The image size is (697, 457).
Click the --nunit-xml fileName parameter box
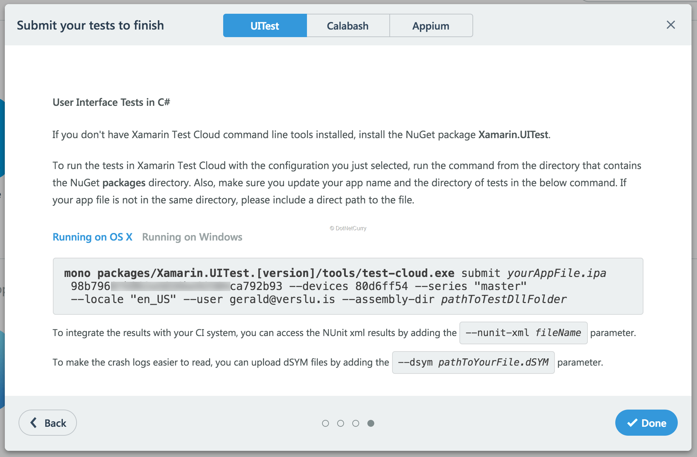523,333
